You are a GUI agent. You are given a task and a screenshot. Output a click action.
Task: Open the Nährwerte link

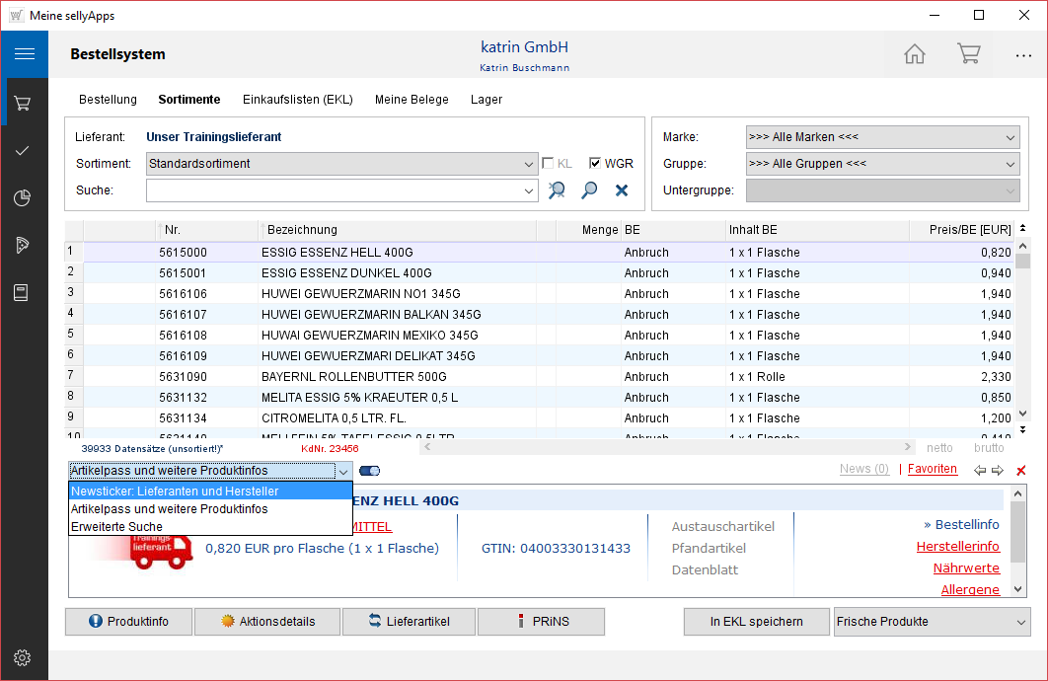pos(965,568)
